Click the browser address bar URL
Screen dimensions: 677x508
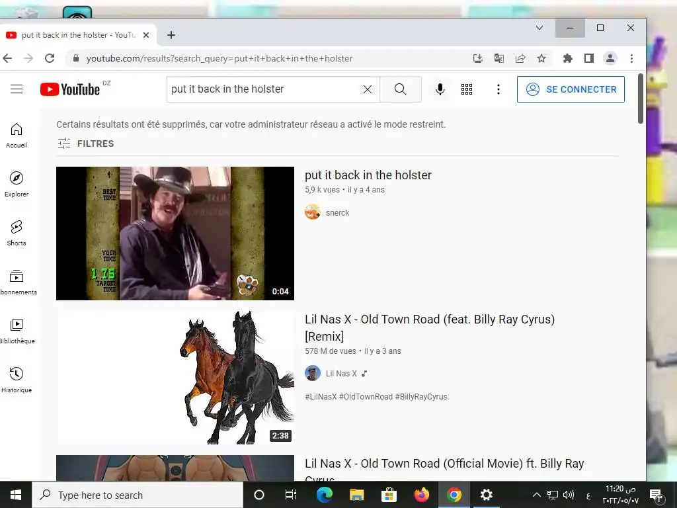pos(219,58)
